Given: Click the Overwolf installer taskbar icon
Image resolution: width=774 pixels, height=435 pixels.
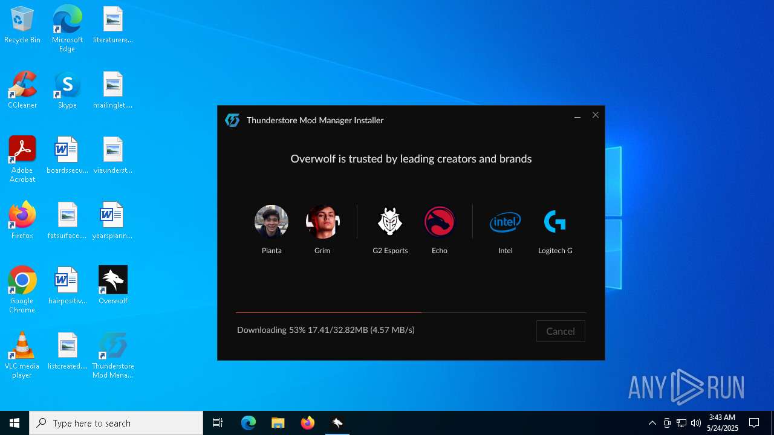Looking at the screenshot, I should click(x=337, y=423).
